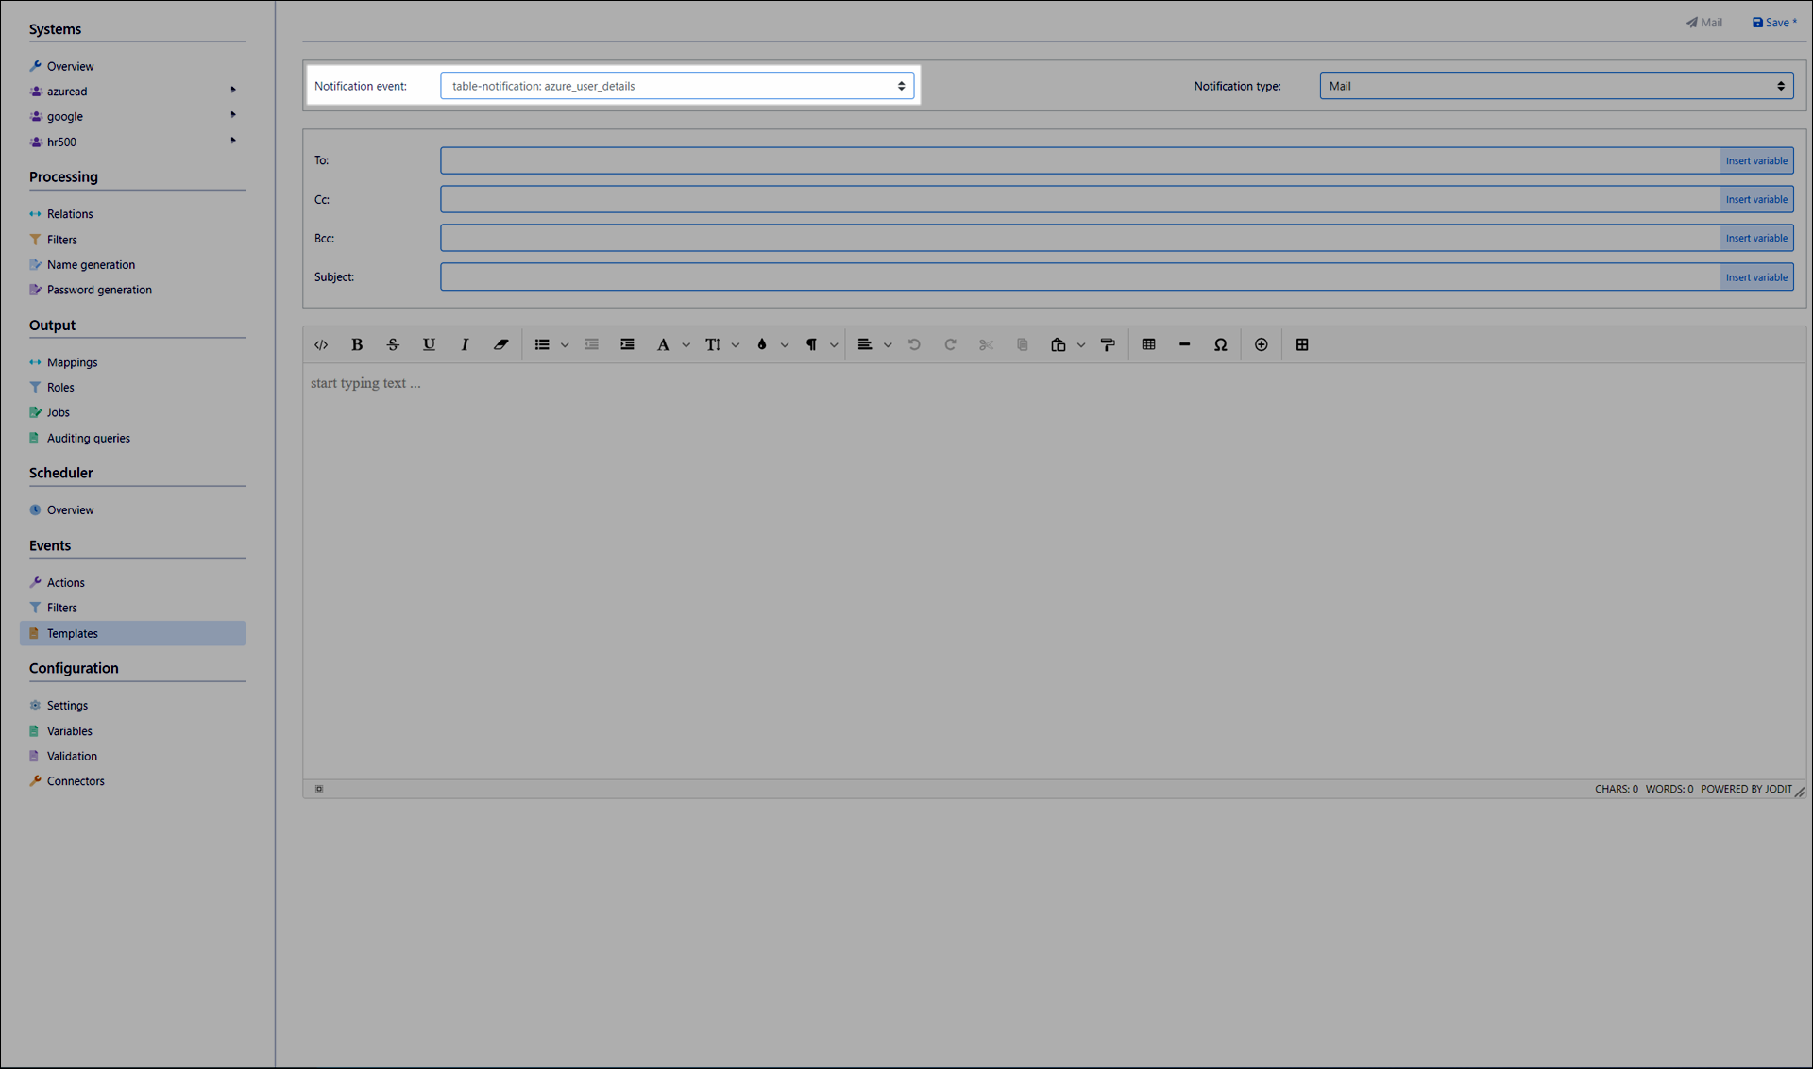
Task: Insert table from editor toolbar
Action: coord(1148,345)
